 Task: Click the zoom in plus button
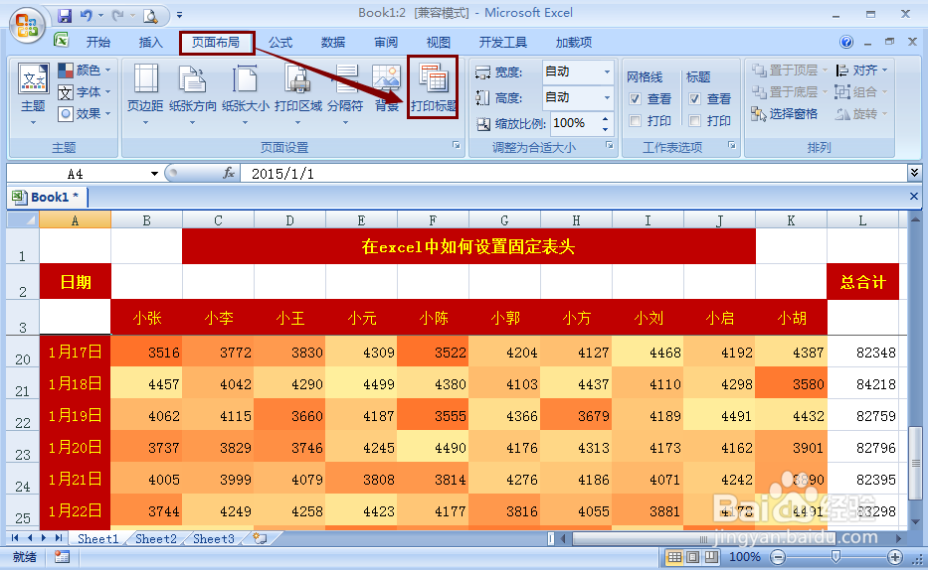(x=895, y=556)
